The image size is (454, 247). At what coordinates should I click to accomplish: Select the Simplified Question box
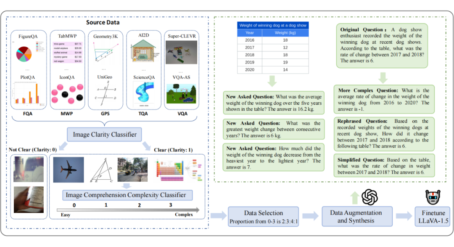[x=384, y=165]
